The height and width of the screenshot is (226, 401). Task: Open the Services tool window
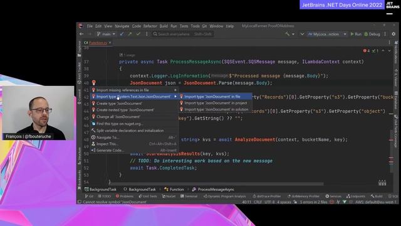click(x=333, y=196)
